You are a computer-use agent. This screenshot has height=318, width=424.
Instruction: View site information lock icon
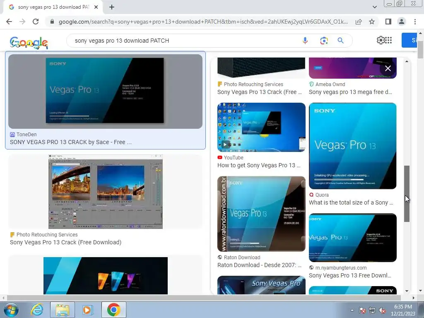[52, 22]
